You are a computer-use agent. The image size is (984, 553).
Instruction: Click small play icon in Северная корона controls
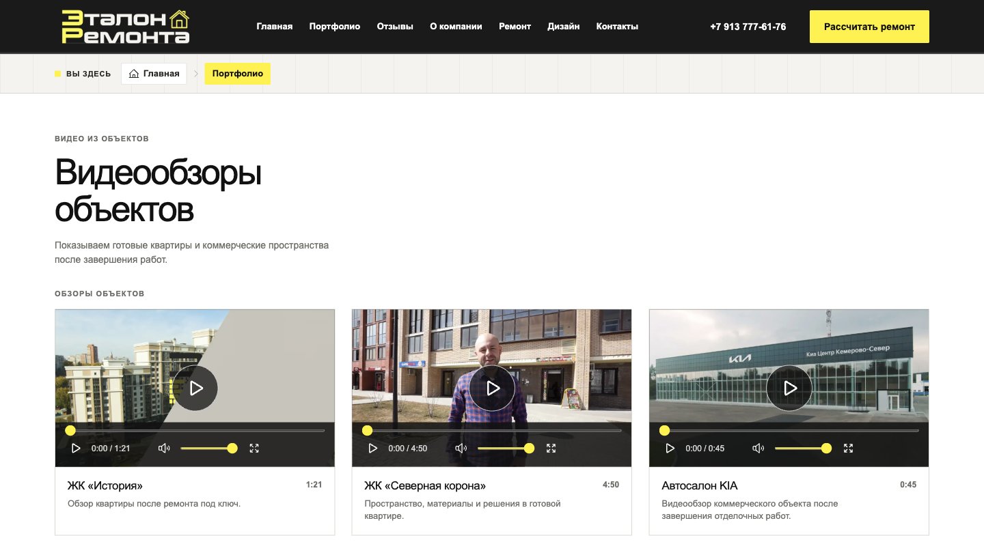(373, 449)
